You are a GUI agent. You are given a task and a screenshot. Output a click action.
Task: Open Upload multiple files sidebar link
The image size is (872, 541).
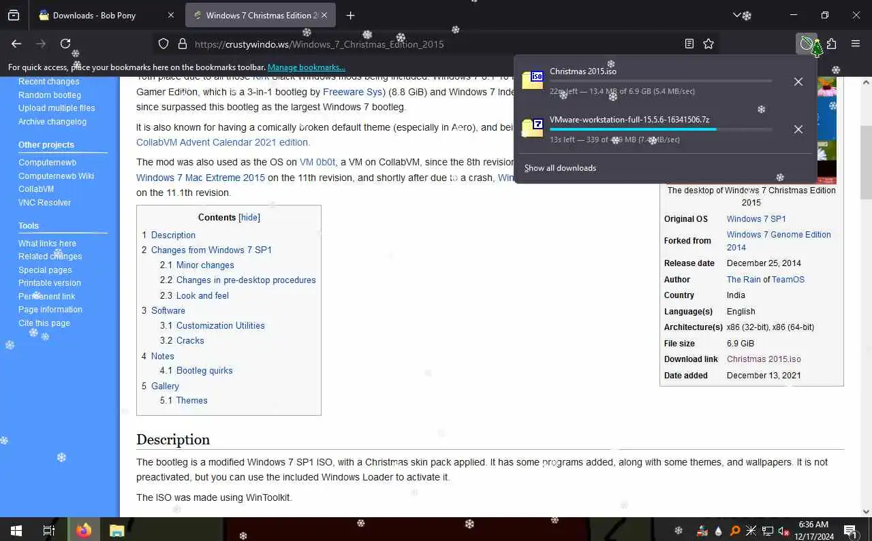coord(57,108)
